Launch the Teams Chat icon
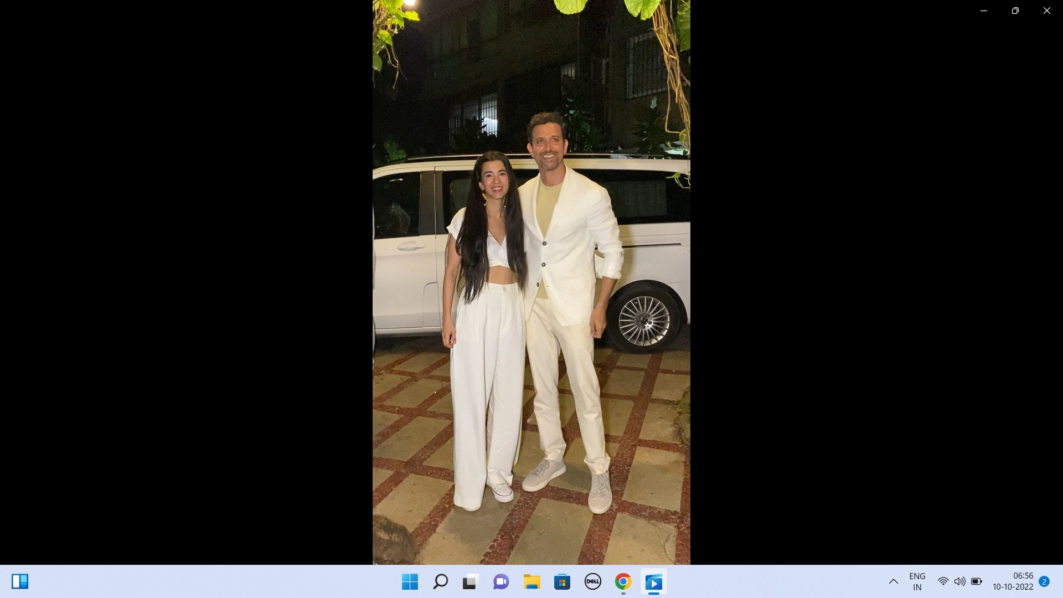The height and width of the screenshot is (598, 1063). [501, 582]
